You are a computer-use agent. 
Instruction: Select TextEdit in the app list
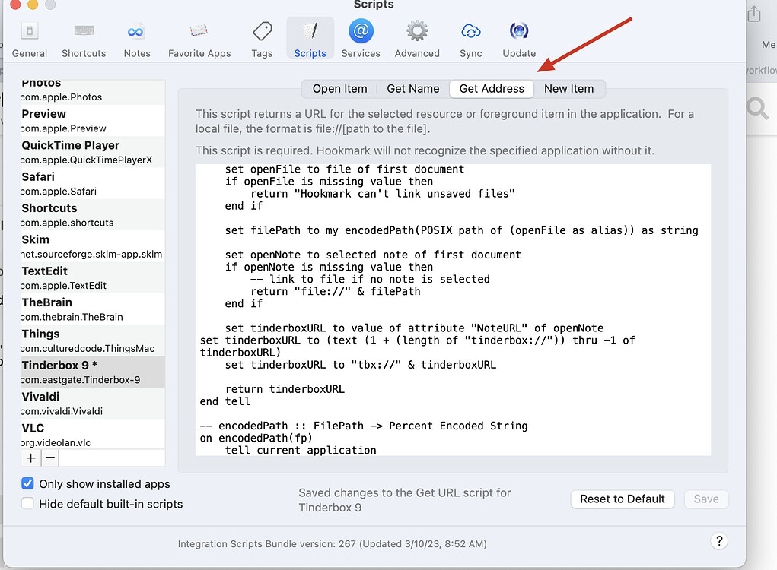[93, 277]
